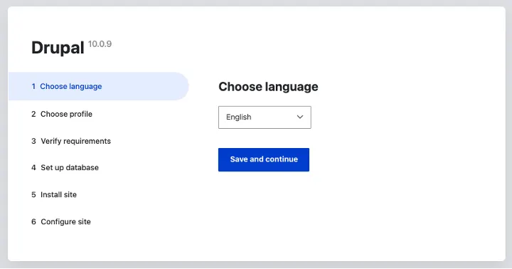Select the Install site step
Image resolution: width=512 pixels, height=269 pixels.
coord(58,195)
